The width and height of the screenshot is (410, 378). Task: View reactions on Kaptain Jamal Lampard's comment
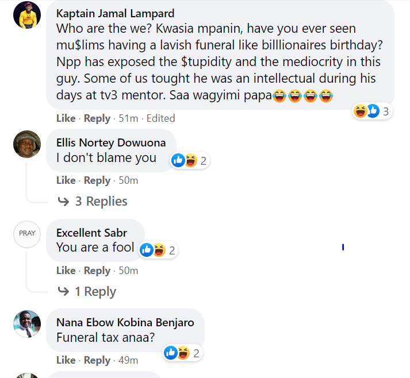(372, 111)
